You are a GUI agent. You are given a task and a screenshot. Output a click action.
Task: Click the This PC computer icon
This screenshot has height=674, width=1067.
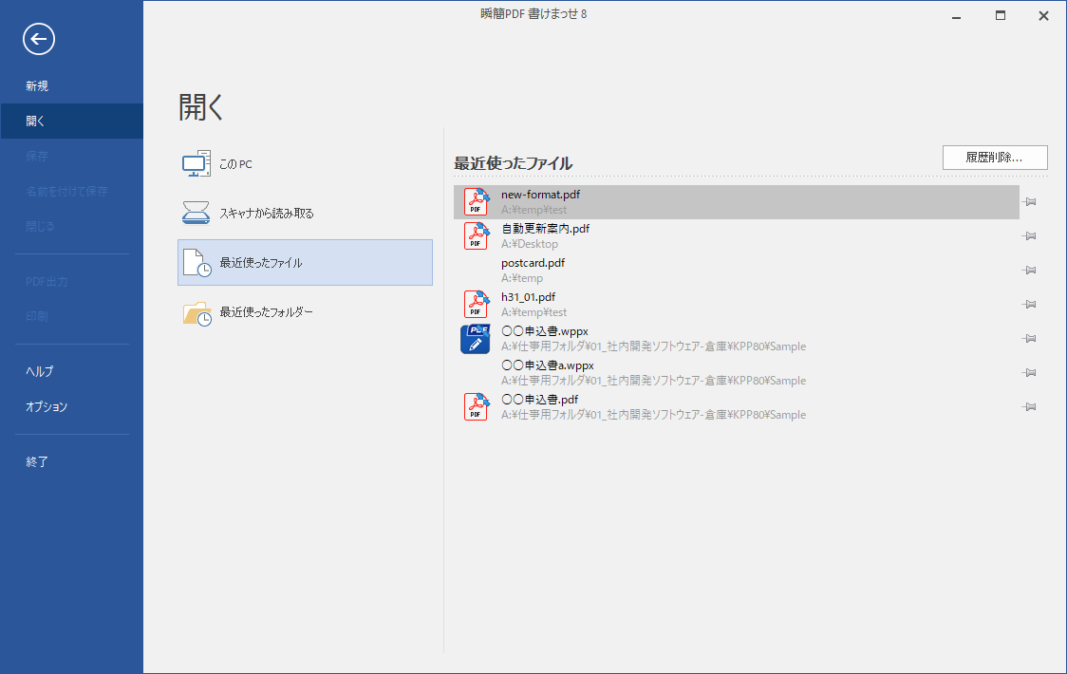tap(196, 164)
